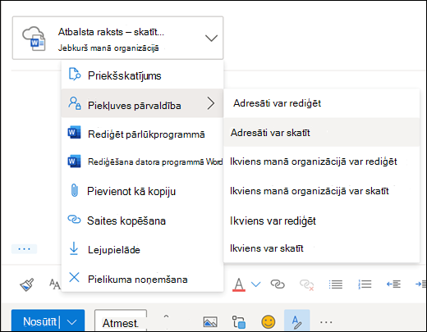Choose Adresāti var skatīt permission
Image resolution: width=427 pixels, height=332 pixels.
point(321,133)
